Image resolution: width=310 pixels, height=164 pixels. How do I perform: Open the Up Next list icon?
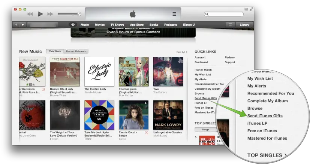point(174,14)
